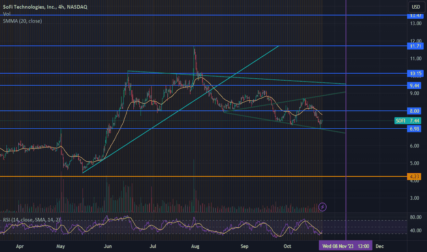Click the lightning bolt events icon

323,207
